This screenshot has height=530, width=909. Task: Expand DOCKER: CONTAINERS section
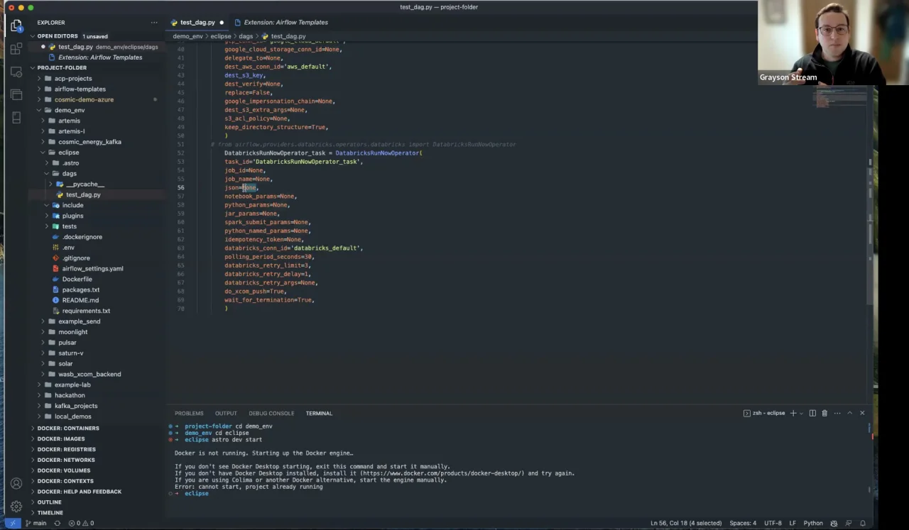68,428
